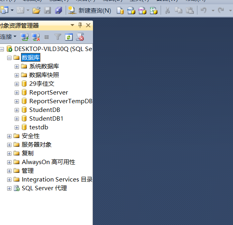Image resolution: width=233 pixels, height=225 pixels.
Task: Expand the StudentDB database
Action: point(17,110)
